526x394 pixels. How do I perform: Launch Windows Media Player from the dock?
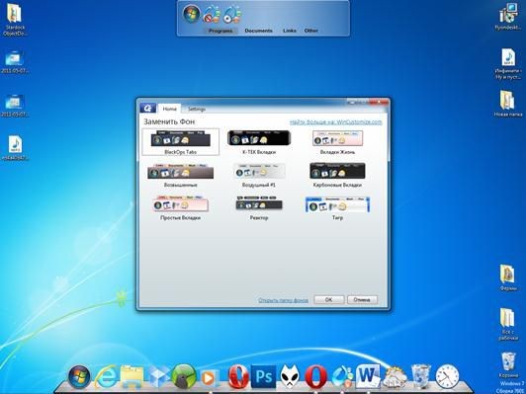coord(210,378)
